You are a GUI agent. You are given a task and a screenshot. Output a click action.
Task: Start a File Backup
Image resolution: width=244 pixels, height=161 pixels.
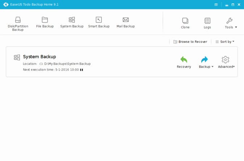pos(45,22)
